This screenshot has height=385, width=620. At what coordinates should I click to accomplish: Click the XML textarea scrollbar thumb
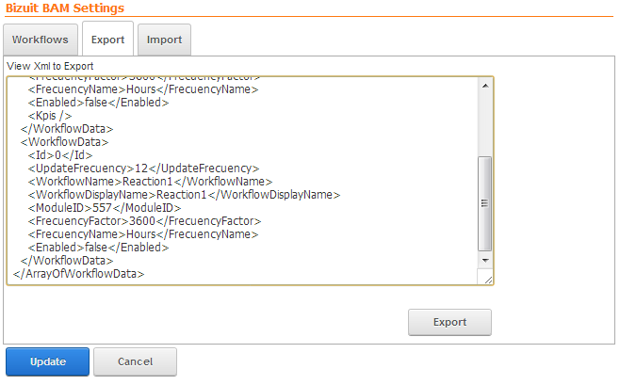tap(484, 203)
